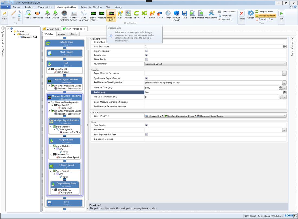Screen dimensions: 298x219
Task: Add a Signal Trigger task
Action: pos(93,16)
